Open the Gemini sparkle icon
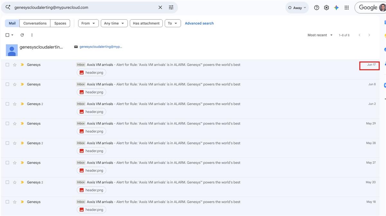Viewport: 386px width, 216px height. (x=336, y=8)
